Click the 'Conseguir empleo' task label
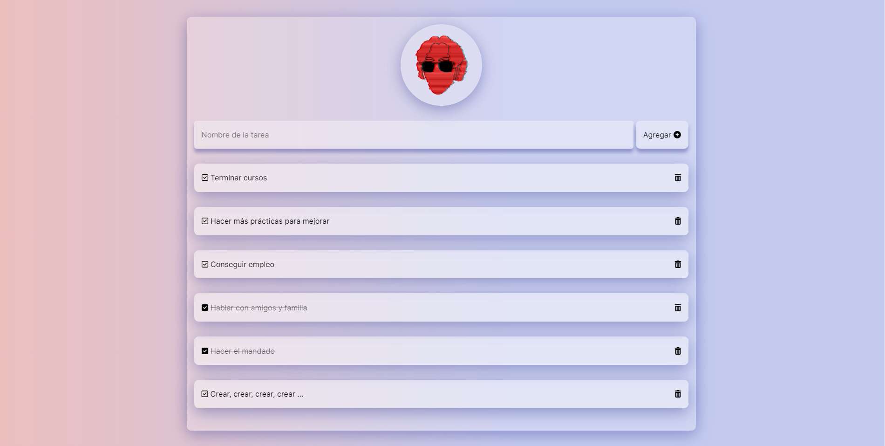The height and width of the screenshot is (446, 885). coord(242,264)
